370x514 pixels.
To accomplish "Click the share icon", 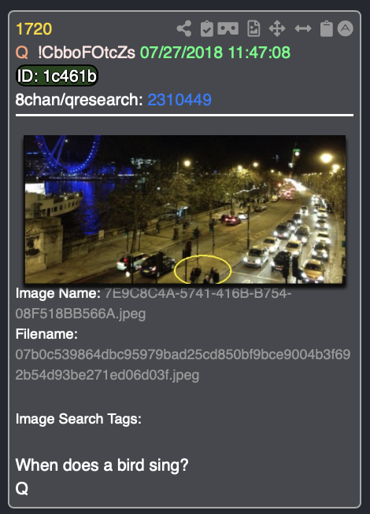I will 184,28.
